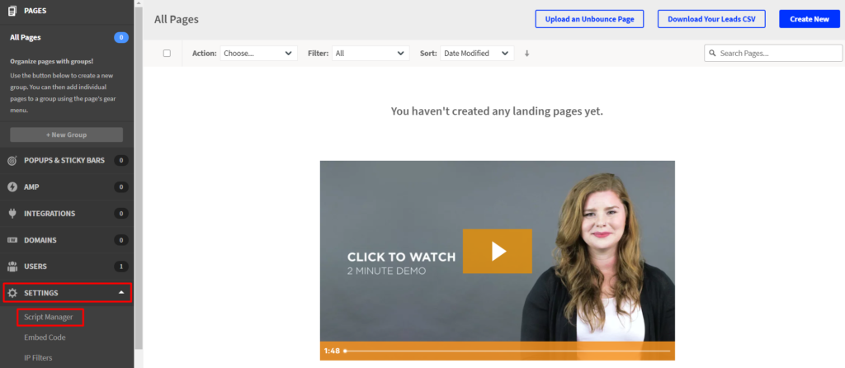Click 'Organize pages with groups!' text
845x368 pixels.
pos(52,61)
